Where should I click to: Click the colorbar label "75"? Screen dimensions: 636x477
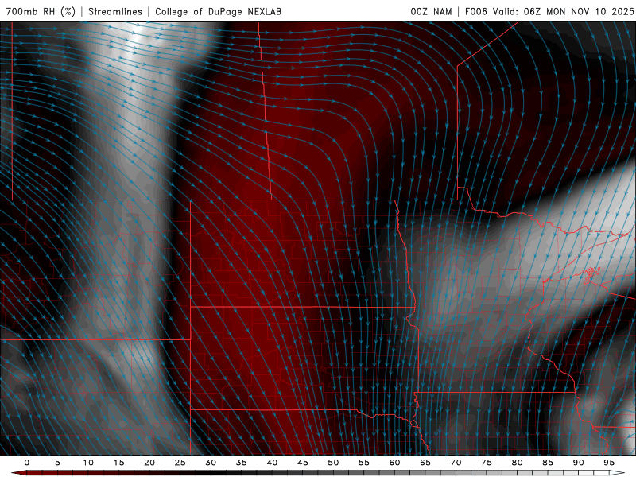[487, 463]
